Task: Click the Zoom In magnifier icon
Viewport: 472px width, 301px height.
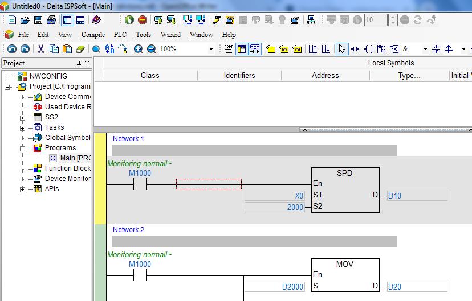Action: 139,49
